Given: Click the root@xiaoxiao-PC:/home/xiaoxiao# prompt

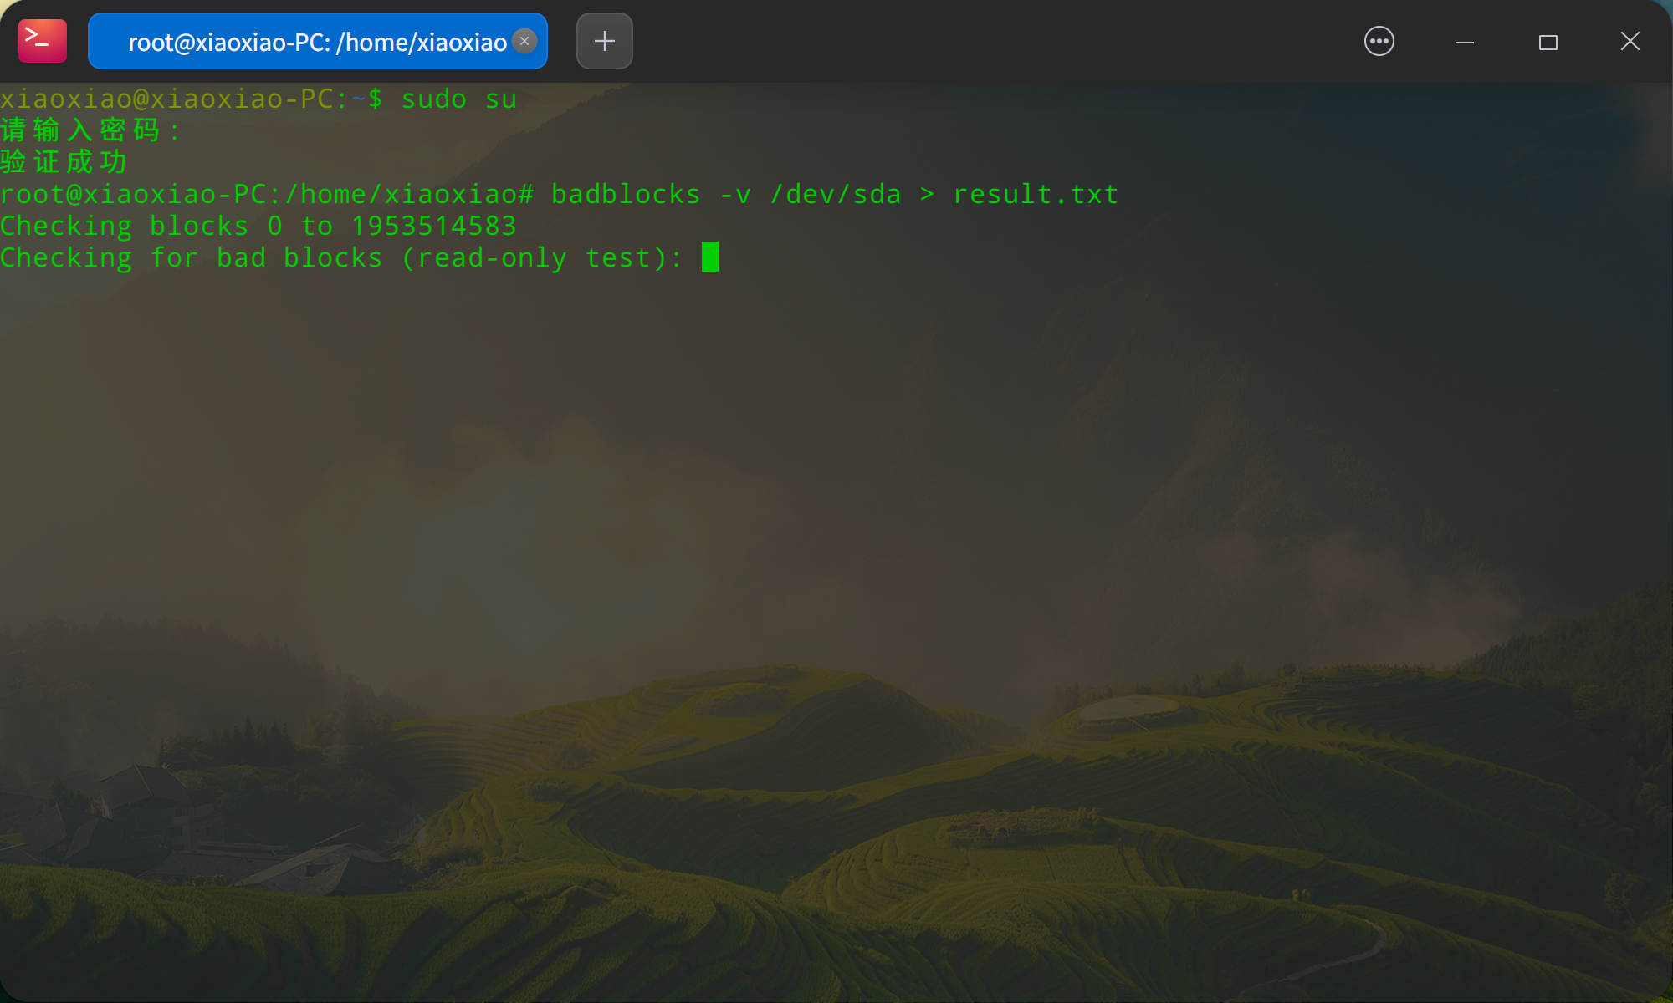Looking at the screenshot, I should tap(266, 195).
